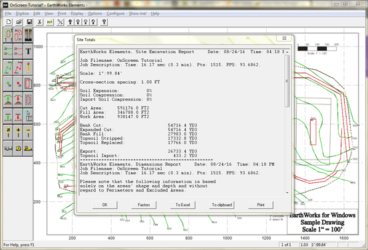Select the red contour lines tool

18,51
